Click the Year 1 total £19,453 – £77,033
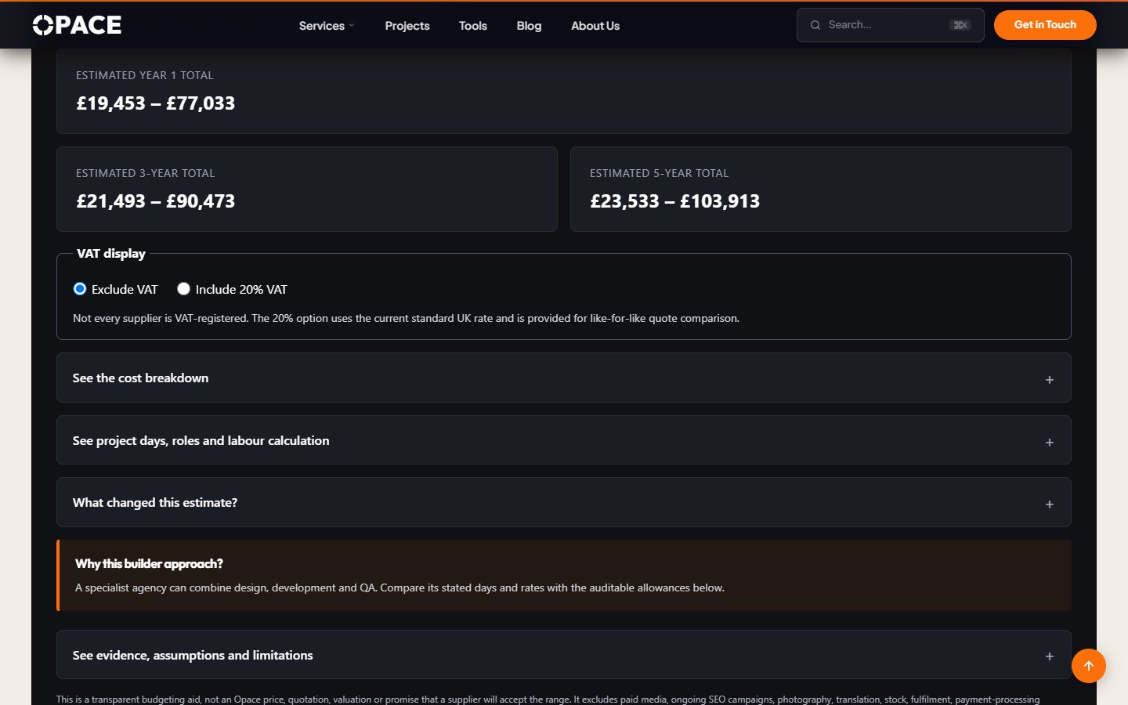Screen dimensions: 1128x705 pyautogui.click(x=156, y=103)
